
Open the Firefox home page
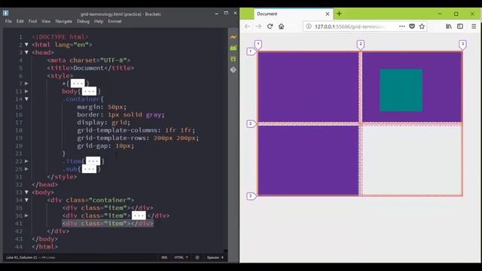pyautogui.click(x=281, y=26)
